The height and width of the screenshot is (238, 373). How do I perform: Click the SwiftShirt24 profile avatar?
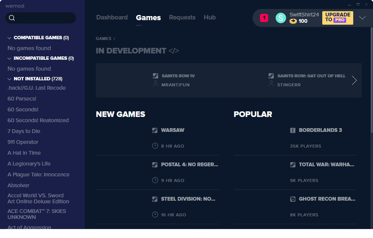click(x=280, y=18)
